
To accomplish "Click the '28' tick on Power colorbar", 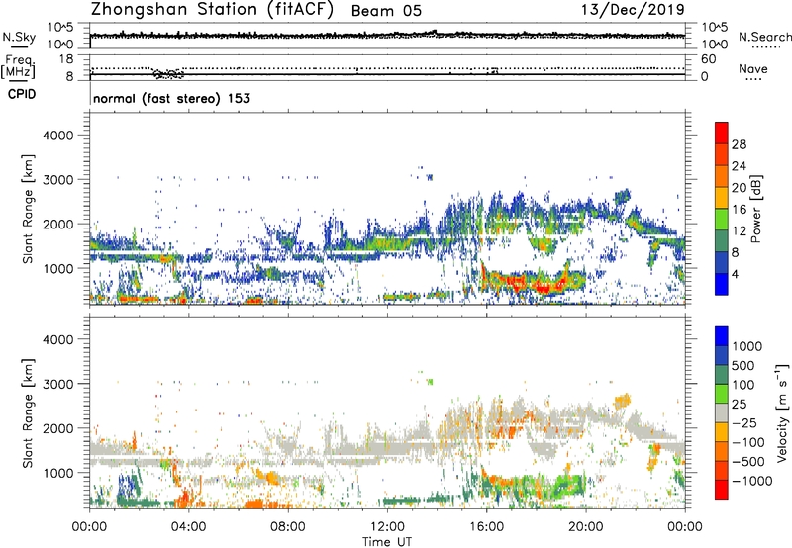I will (x=739, y=144).
